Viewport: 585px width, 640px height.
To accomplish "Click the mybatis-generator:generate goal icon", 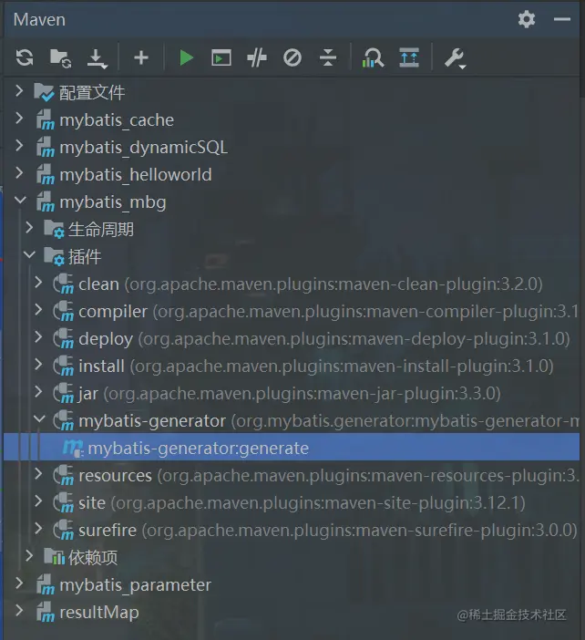I will (73, 449).
